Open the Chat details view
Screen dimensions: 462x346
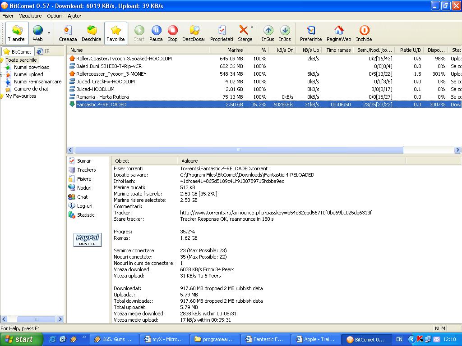78,197
